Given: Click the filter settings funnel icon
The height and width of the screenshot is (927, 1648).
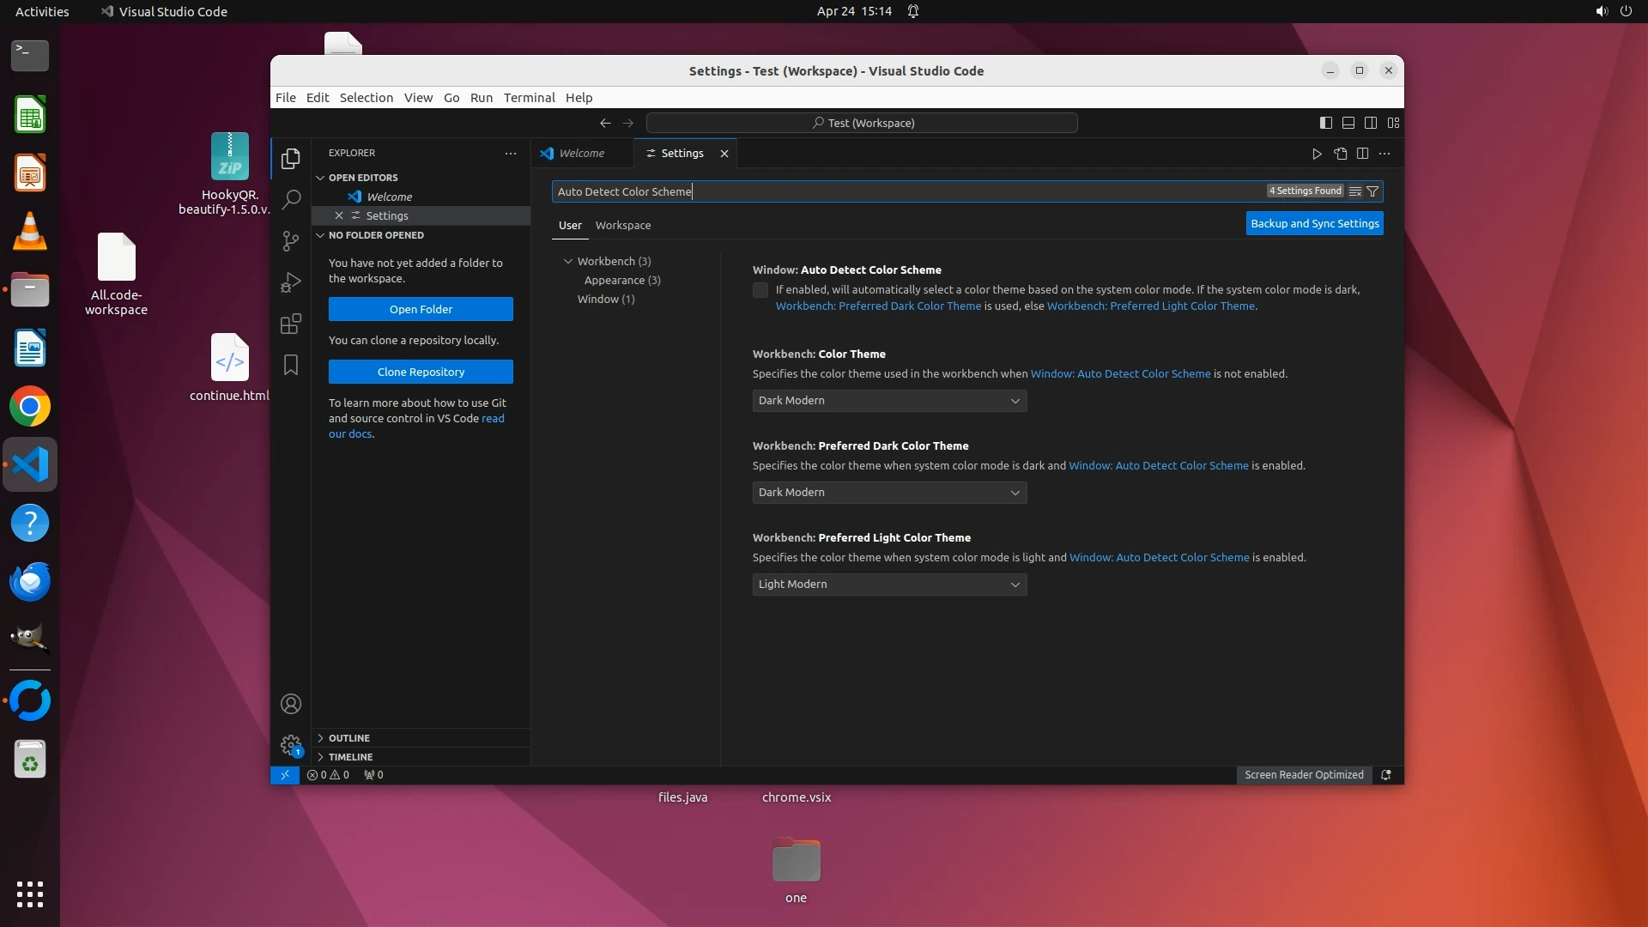Looking at the screenshot, I should coord(1372,191).
